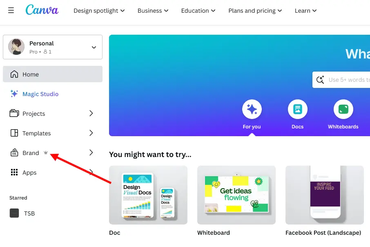Image resolution: width=370 pixels, height=247 pixels.
Task: Open the hamburger navigation menu
Action: click(x=11, y=11)
